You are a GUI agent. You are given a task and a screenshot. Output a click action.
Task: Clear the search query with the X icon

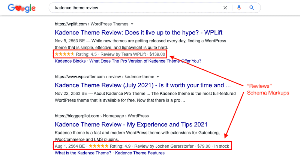tap(225, 7)
